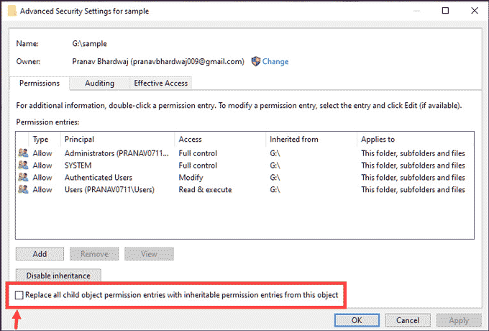The width and height of the screenshot is (489, 331).
Task: Maximize the Advanced Security Settings window
Action: pos(445,11)
